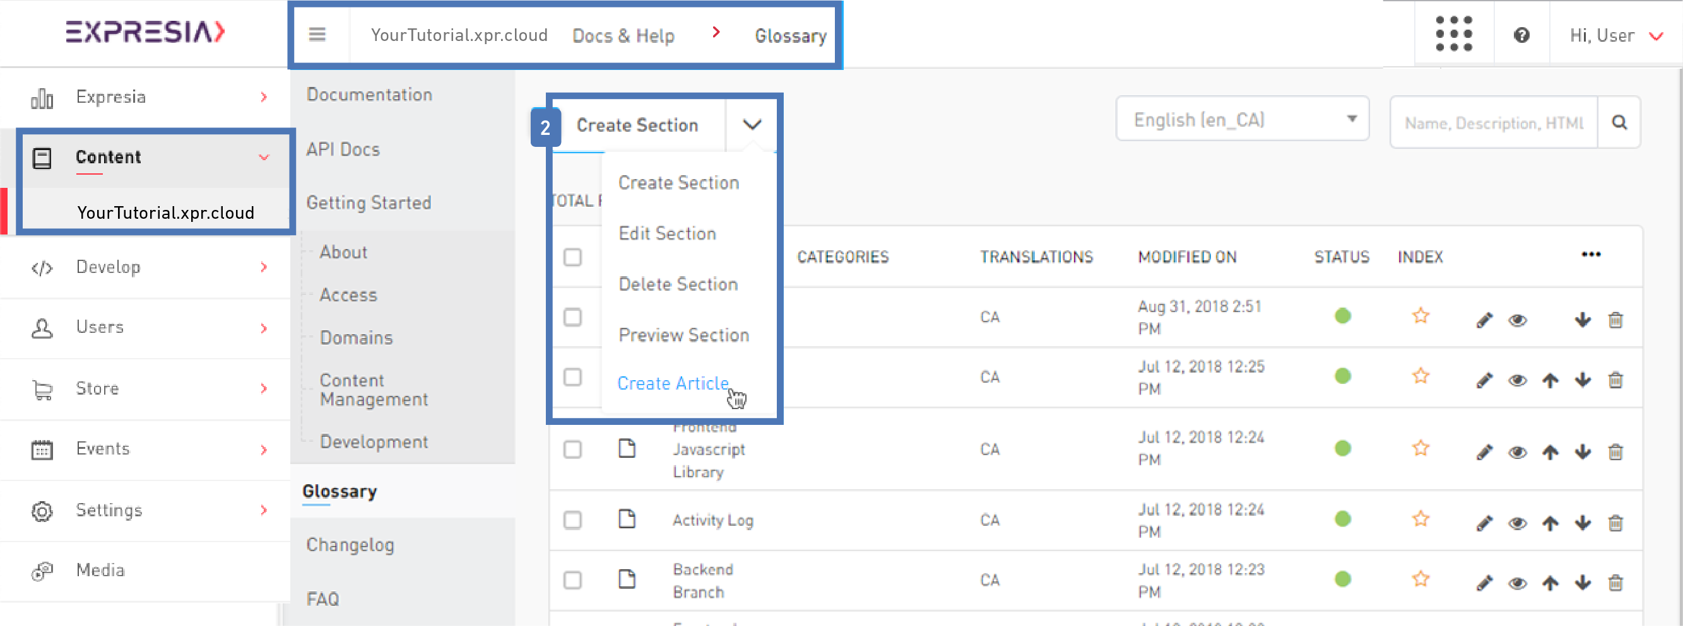Toggle the select-all header checkbox
This screenshot has height=626, width=1683.
click(x=572, y=257)
